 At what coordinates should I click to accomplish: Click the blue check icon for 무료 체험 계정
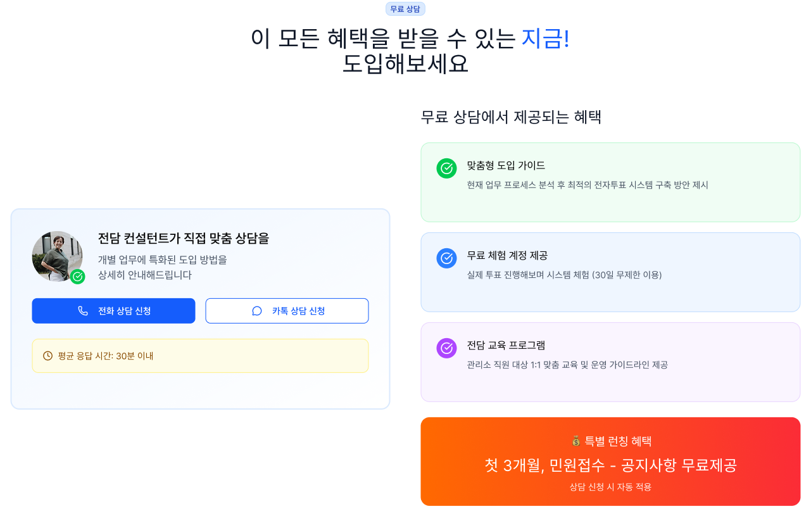click(x=446, y=258)
